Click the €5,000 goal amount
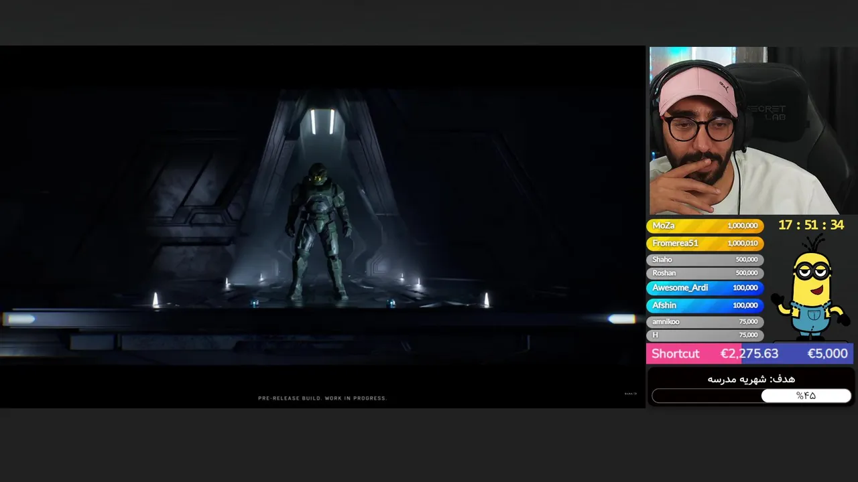This screenshot has height=482, width=858. (x=827, y=353)
